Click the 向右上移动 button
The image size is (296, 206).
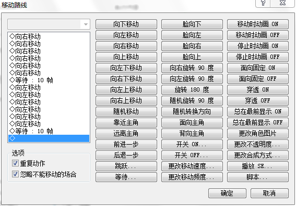point(126,100)
